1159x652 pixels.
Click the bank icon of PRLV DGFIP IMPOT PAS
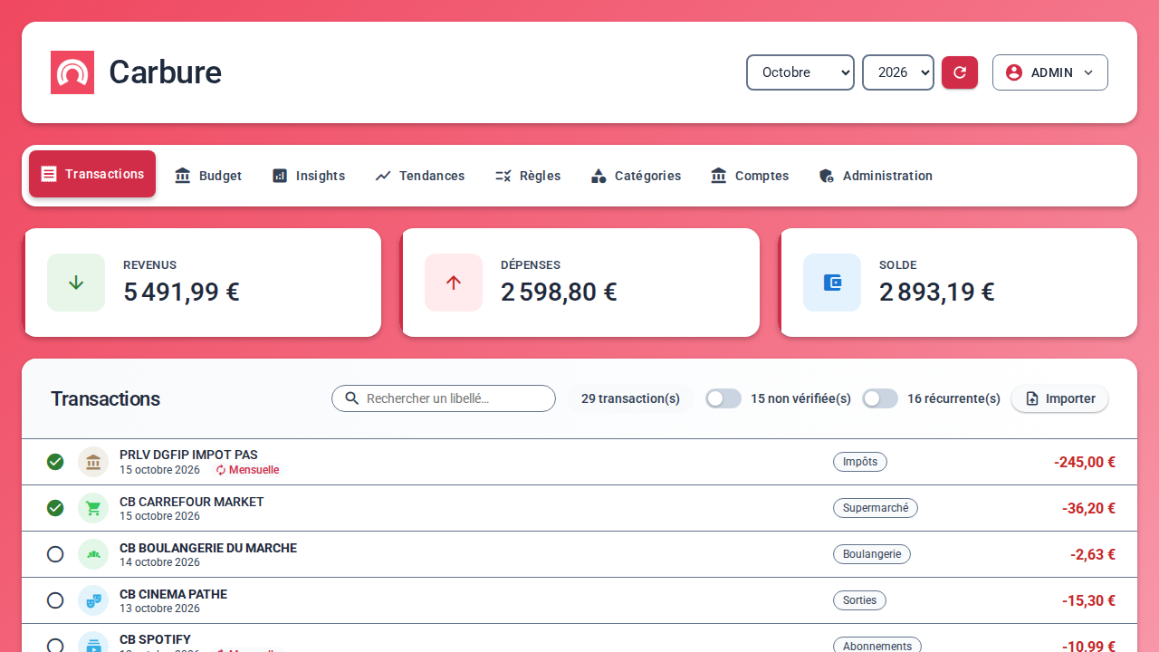point(93,462)
